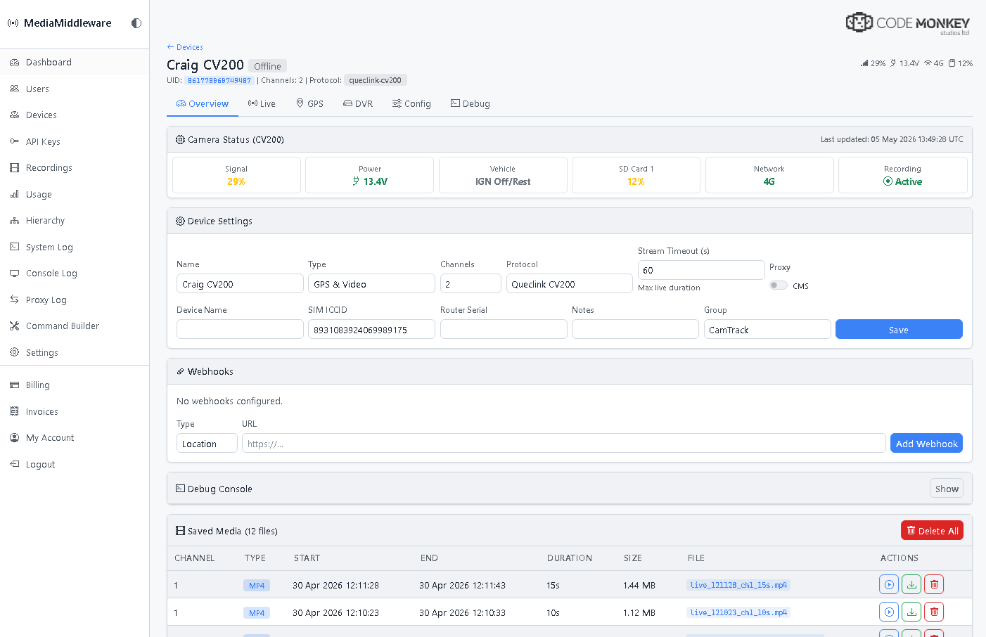The image size is (986, 637).
Task: Switch to the Debug tab
Action: point(470,103)
